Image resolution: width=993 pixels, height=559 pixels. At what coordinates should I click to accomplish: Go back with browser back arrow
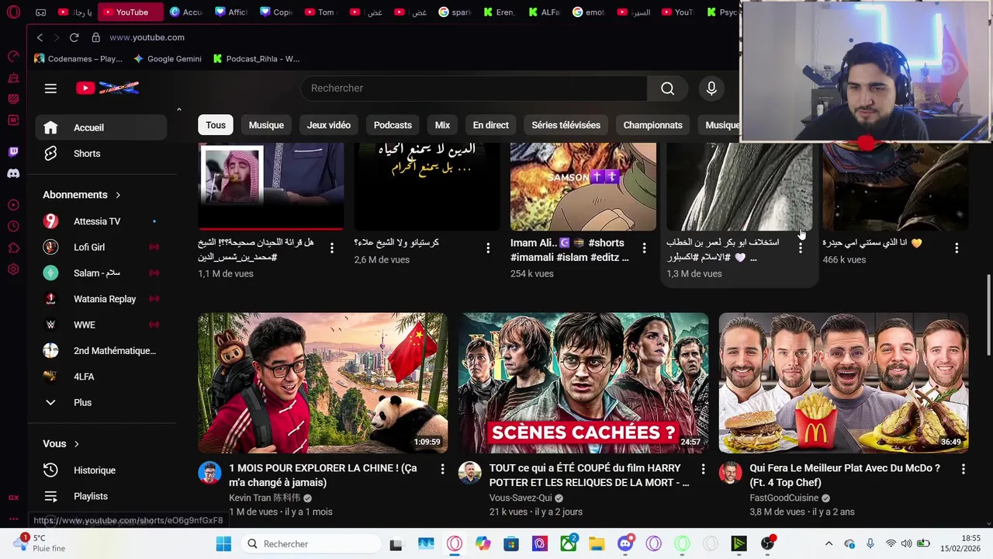pyautogui.click(x=40, y=37)
